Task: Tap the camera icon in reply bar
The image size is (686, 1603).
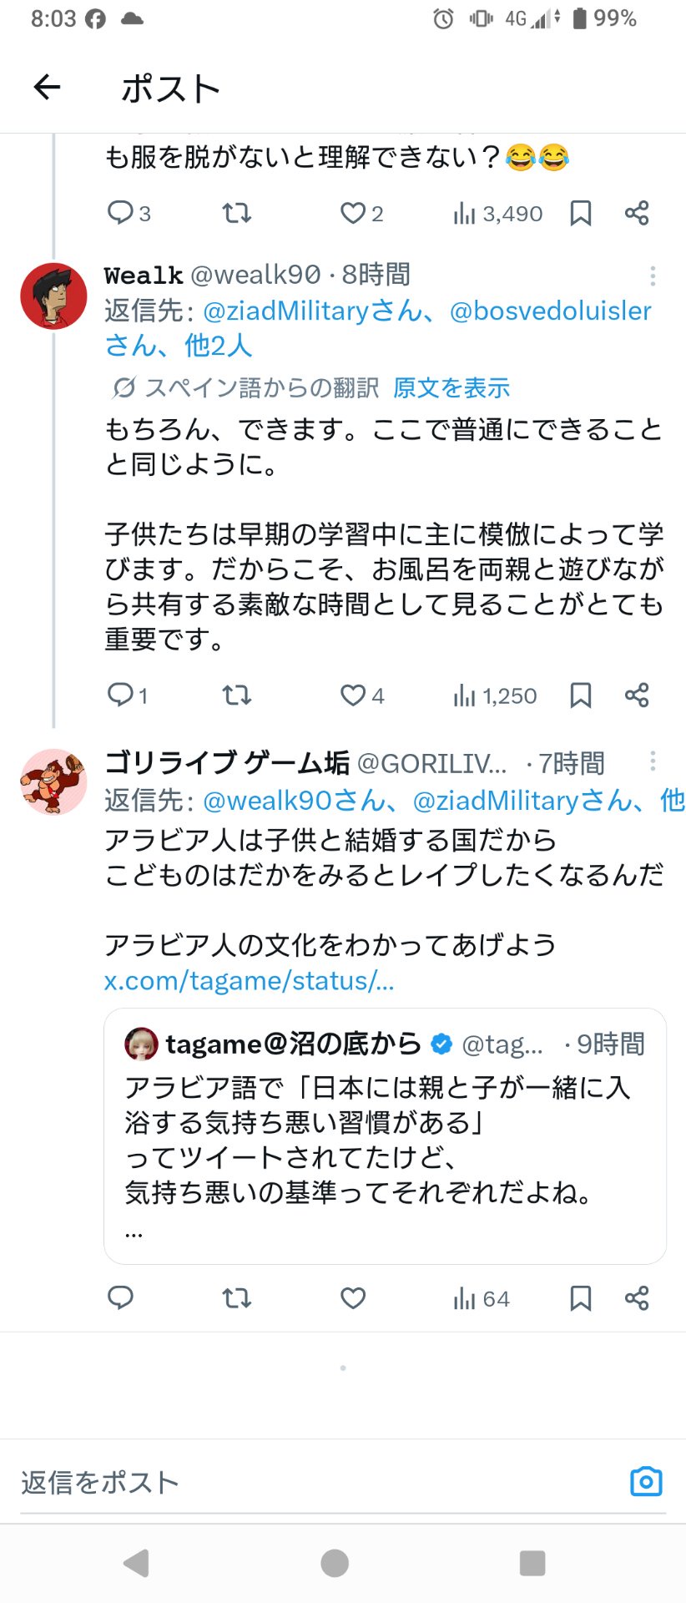Action: [x=646, y=1481]
